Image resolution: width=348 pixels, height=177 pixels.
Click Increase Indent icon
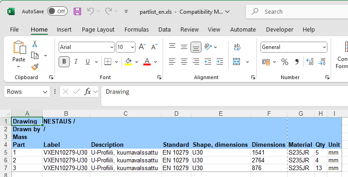click(220, 62)
